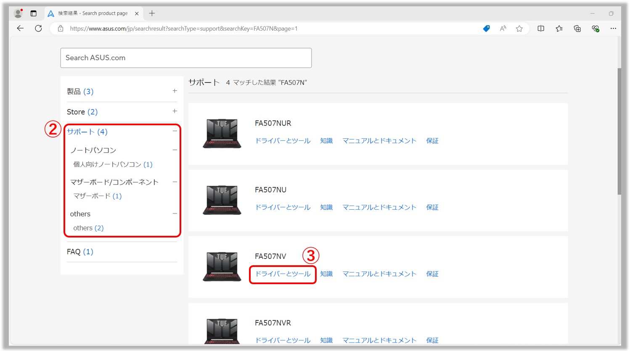Add page to favorites star icon
630x351 pixels.
(519, 29)
